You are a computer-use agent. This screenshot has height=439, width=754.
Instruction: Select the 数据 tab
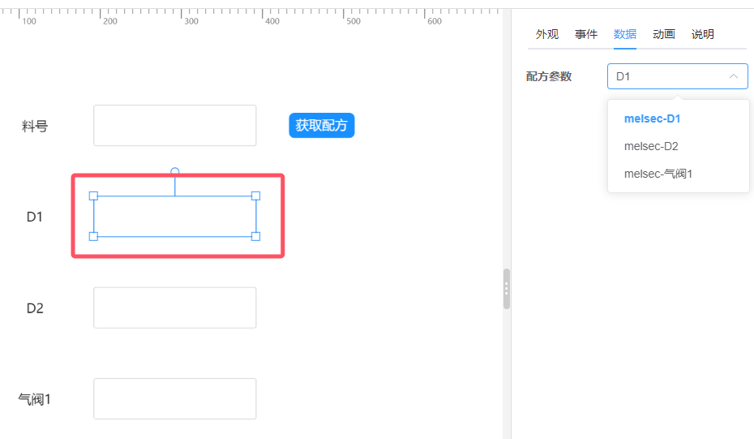coord(624,34)
